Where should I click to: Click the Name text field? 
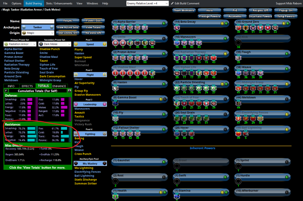click(x=38, y=21)
